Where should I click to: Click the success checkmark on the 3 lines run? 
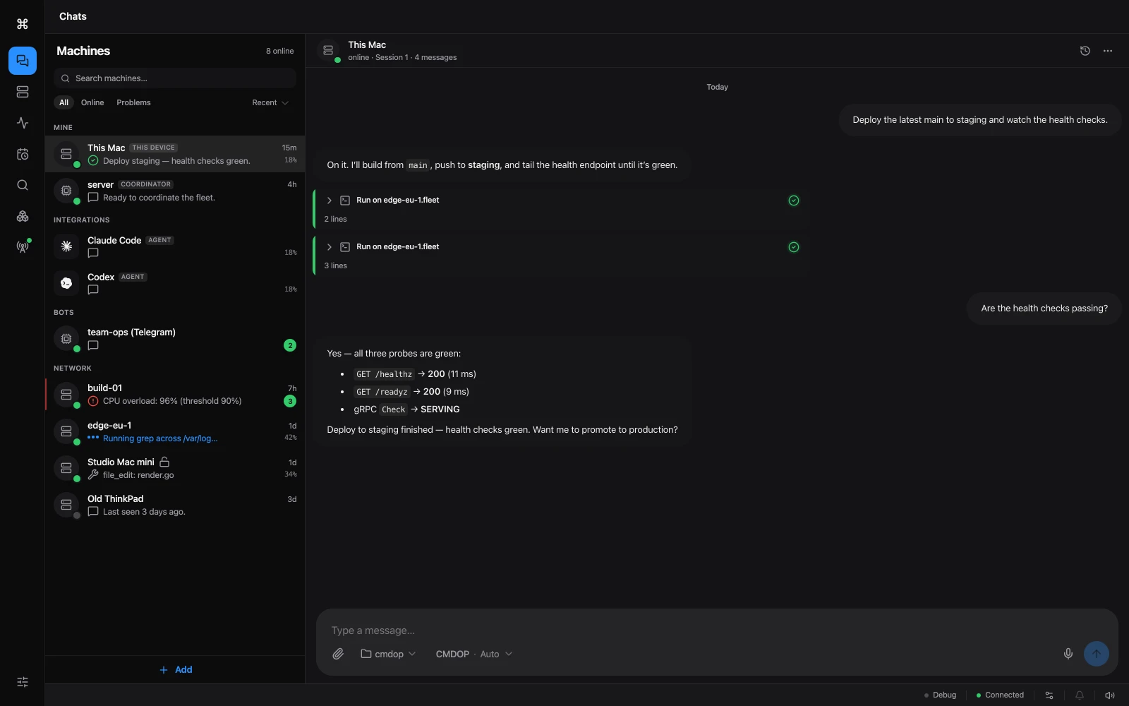(794, 247)
